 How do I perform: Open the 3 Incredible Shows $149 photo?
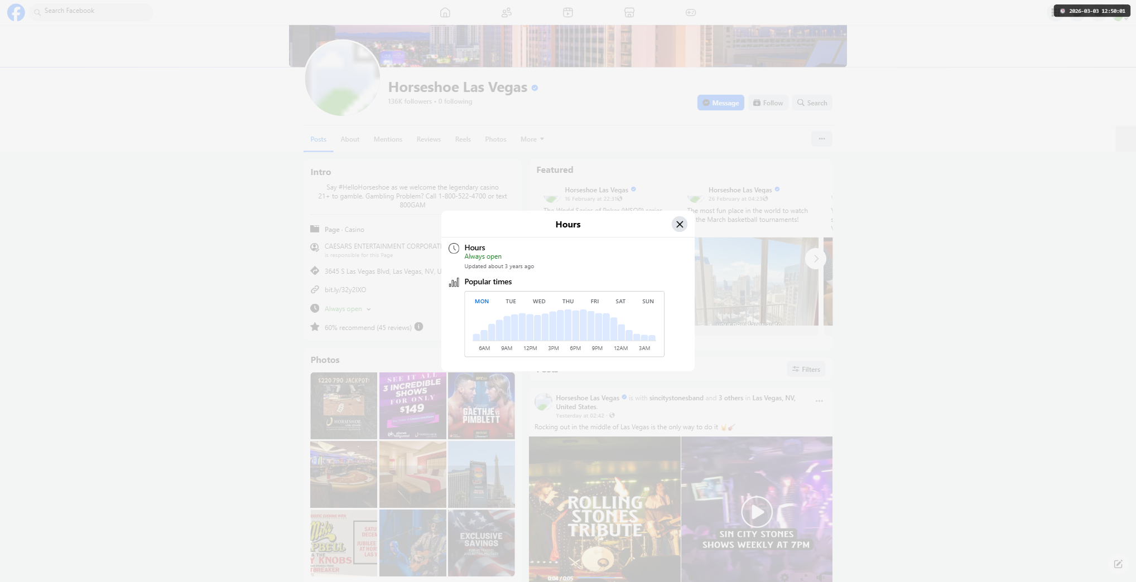tap(413, 406)
